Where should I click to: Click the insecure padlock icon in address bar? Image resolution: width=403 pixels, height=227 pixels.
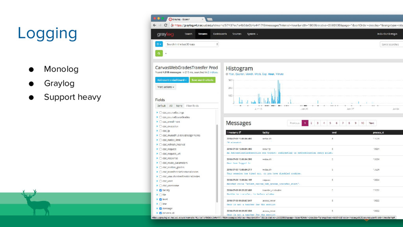pyautogui.click(x=172, y=25)
